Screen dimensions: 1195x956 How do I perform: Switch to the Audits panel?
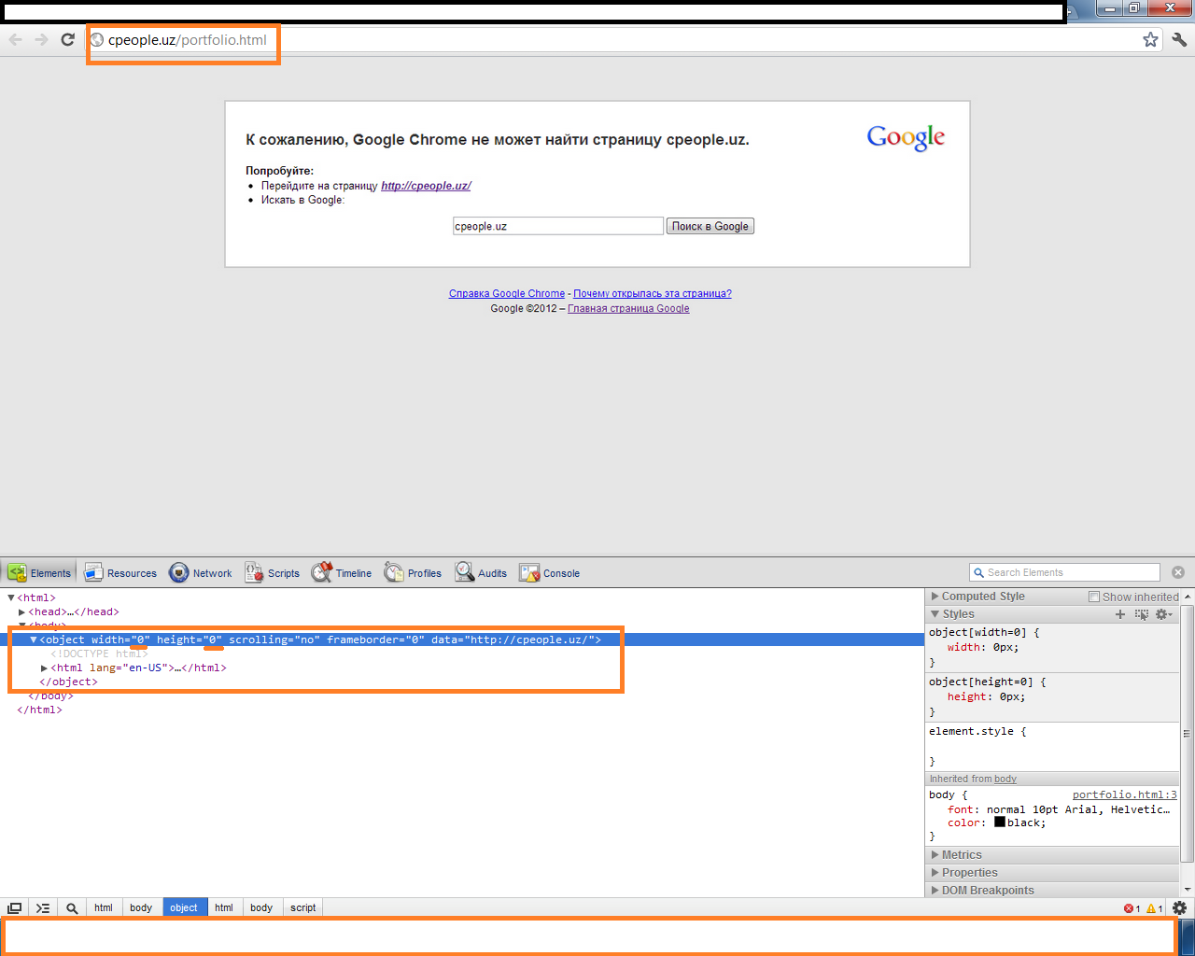tap(481, 573)
